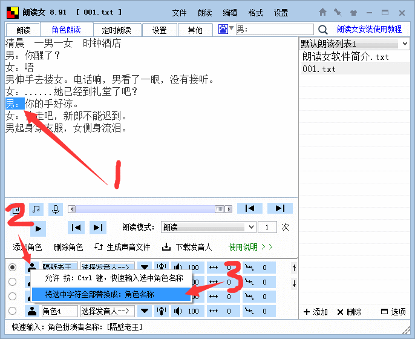The height and width of the screenshot is (339, 415).
Task: Click the search magnifier icon
Action: pos(323,29)
